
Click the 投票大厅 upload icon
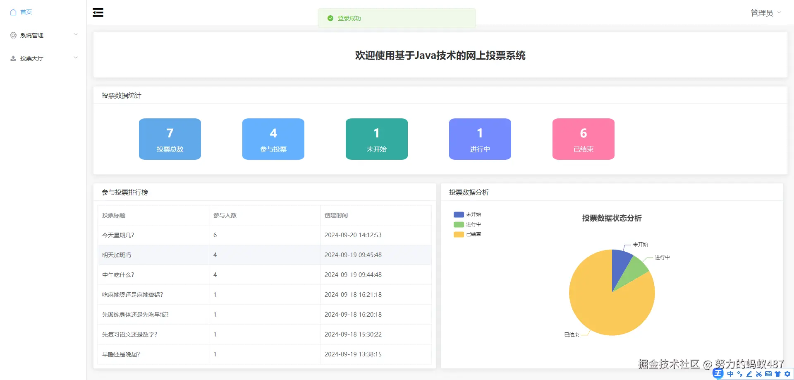pos(13,58)
